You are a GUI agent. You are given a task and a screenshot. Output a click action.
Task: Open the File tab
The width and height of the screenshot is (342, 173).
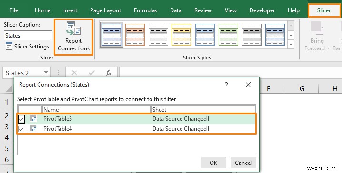(14, 10)
